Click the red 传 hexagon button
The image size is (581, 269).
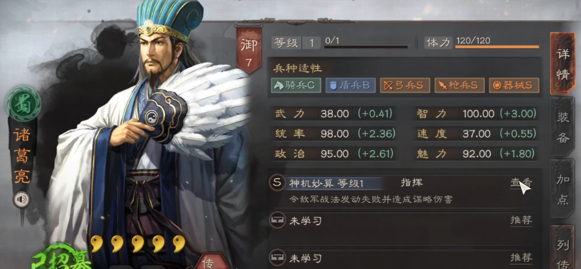tap(211, 261)
